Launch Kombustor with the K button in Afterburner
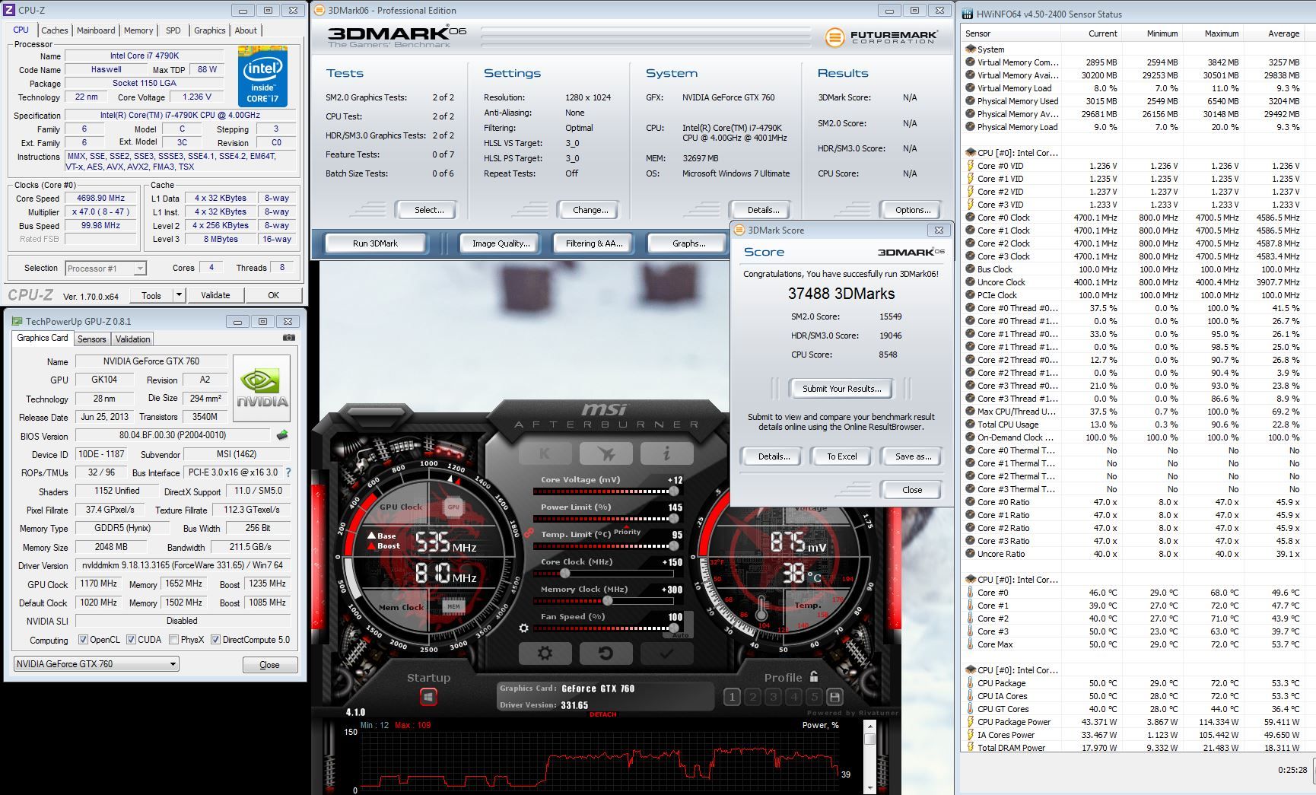This screenshot has height=795, width=1316. coord(545,453)
